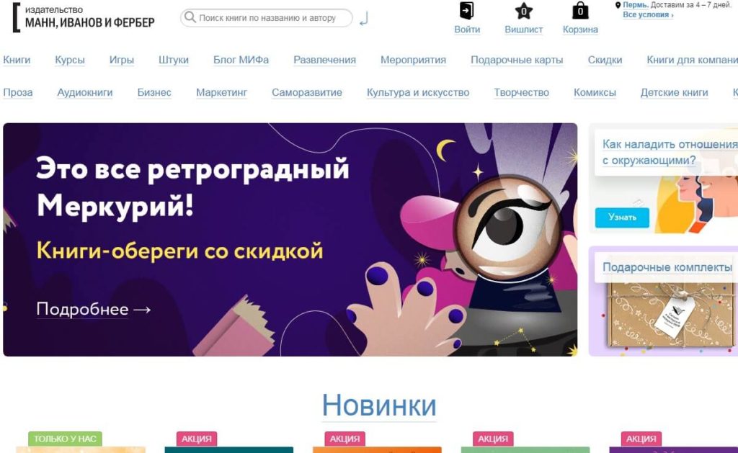The image size is (738, 453).
Task: Click the location pin icon near Пермь
Action: (x=618, y=5)
